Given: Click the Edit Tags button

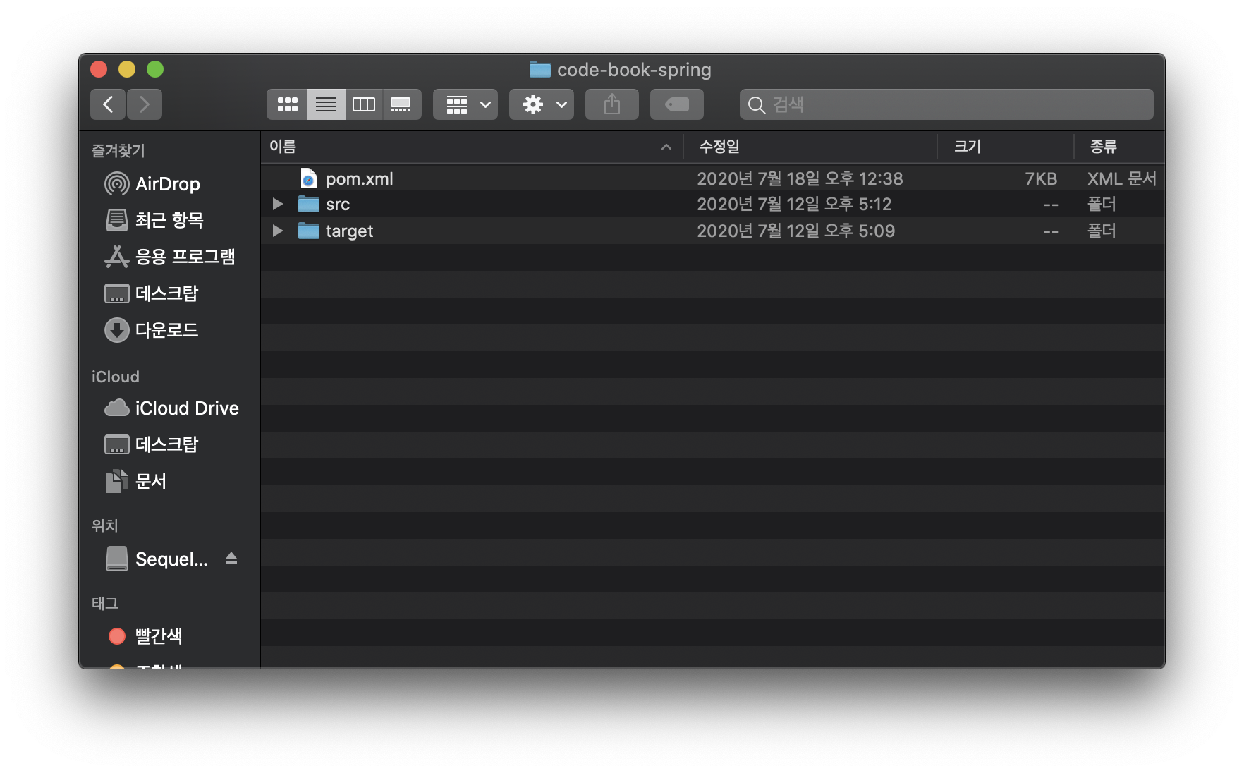Looking at the screenshot, I should (677, 104).
